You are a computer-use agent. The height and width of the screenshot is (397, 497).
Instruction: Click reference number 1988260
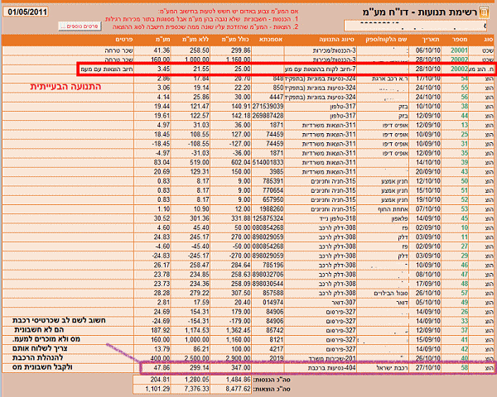pyautogui.click(x=272, y=209)
